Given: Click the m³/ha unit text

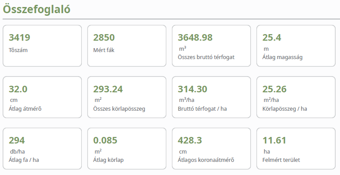Looking at the screenshot, I should [x=186, y=100].
